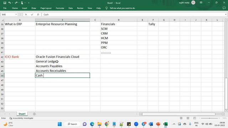Image resolution: width=228 pixels, height=128 pixels.
Task: Click the Tell me what you want to do box
Action: (x=122, y=8)
